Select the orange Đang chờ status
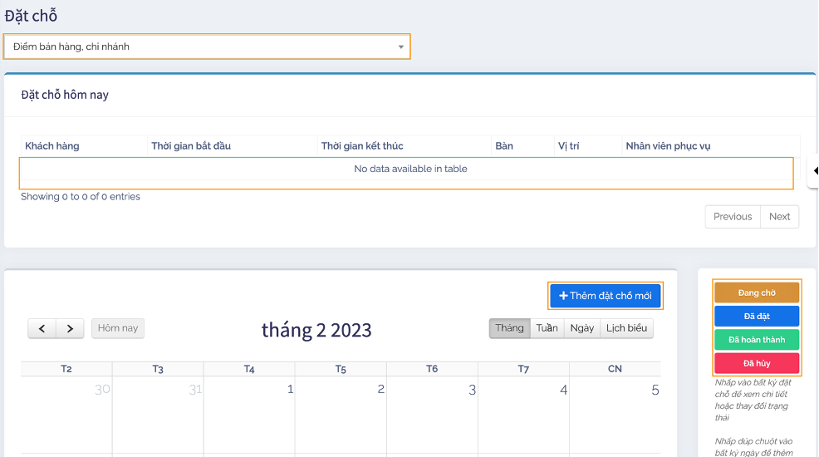Viewport: 819px width, 457px height. click(x=757, y=292)
